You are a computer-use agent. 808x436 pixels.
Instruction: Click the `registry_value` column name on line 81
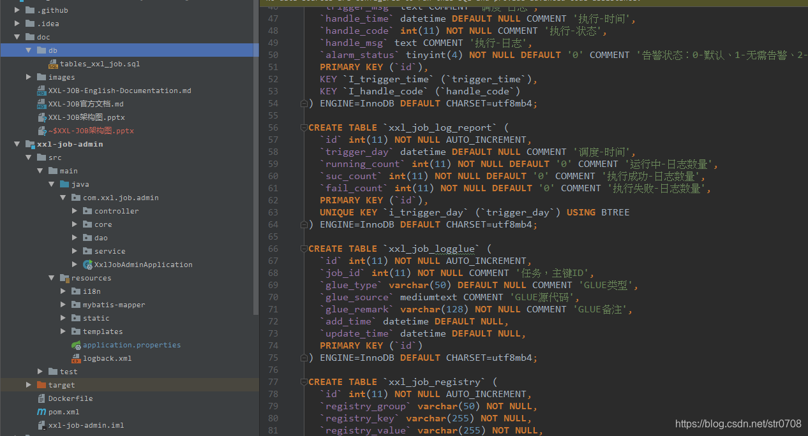point(366,430)
